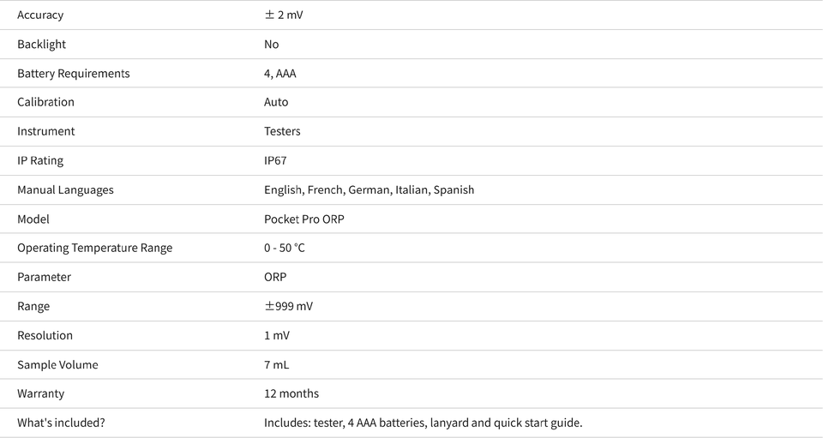Click the What's included? label
Image resolution: width=823 pixels, height=438 pixels.
(61, 423)
